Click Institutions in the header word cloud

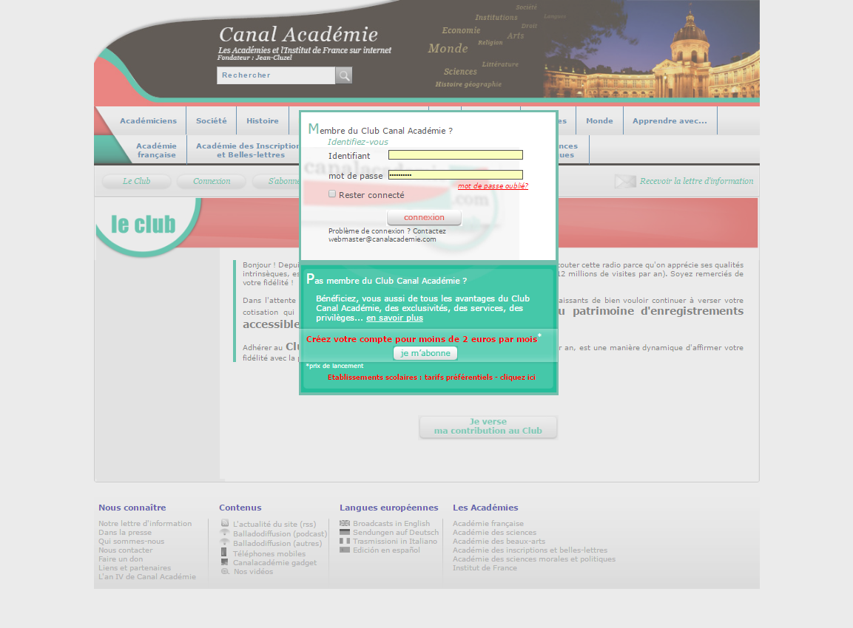click(x=496, y=18)
